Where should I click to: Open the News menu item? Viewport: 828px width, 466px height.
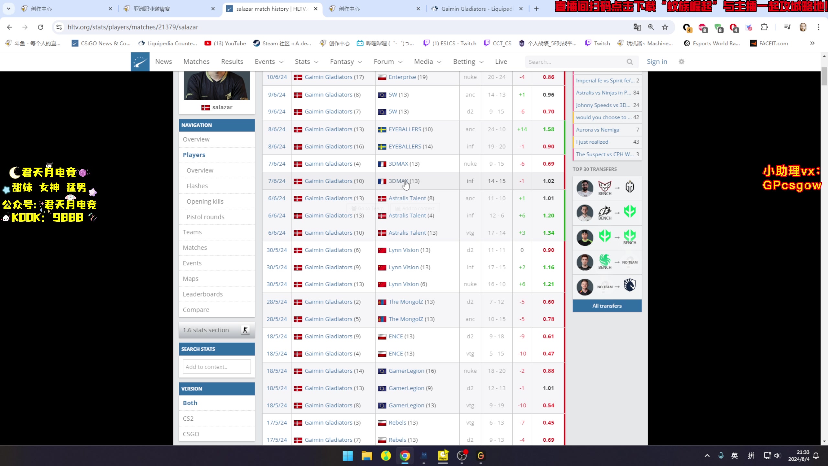tap(163, 61)
